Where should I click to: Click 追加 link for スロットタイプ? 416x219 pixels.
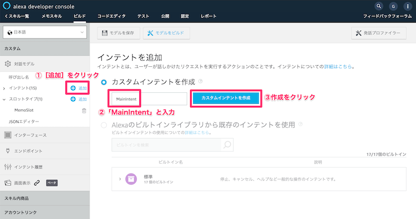tap(83, 99)
